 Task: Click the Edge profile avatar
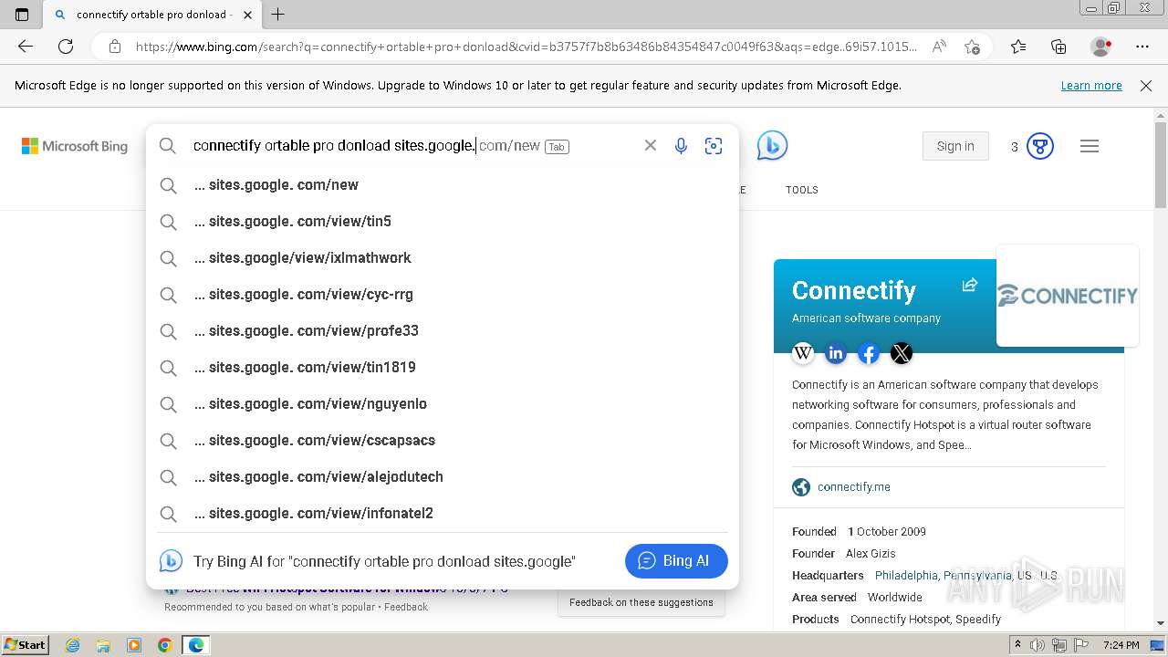(1100, 47)
